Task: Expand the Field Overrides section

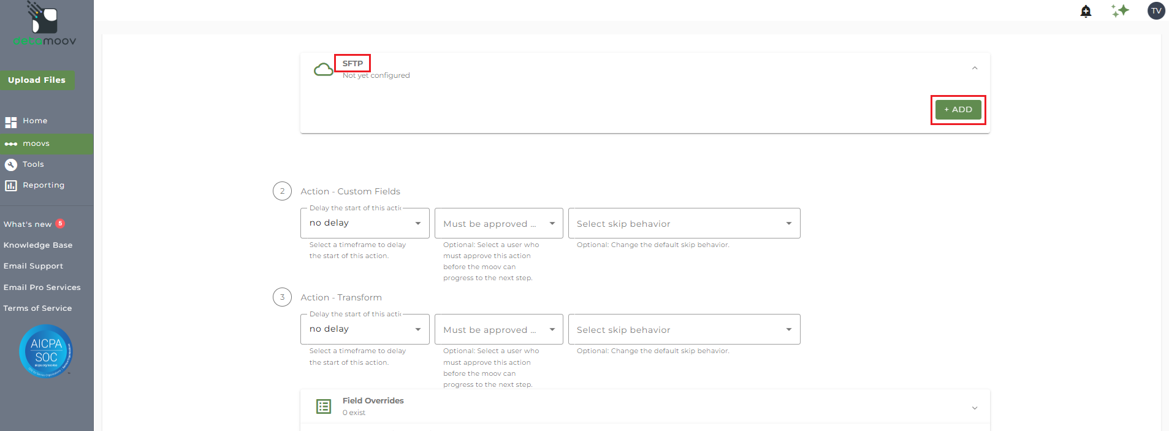Action: [975, 408]
